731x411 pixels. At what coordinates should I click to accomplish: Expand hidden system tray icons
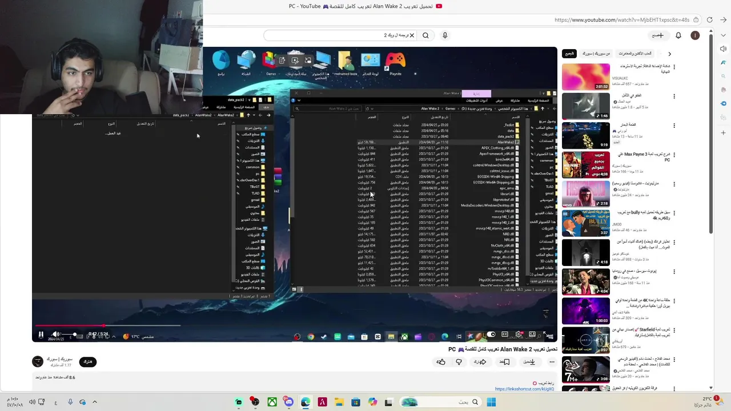pos(95,402)
